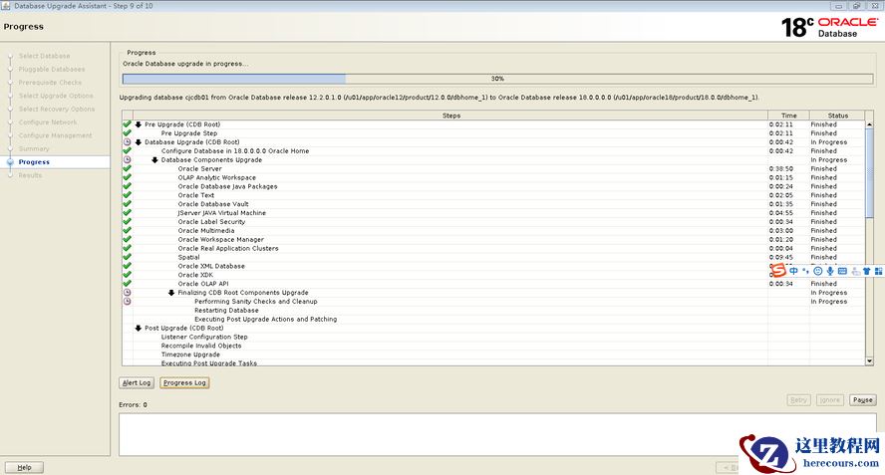885x475 pixels.
Task: Click the Retry button
Action: [798, 400]
